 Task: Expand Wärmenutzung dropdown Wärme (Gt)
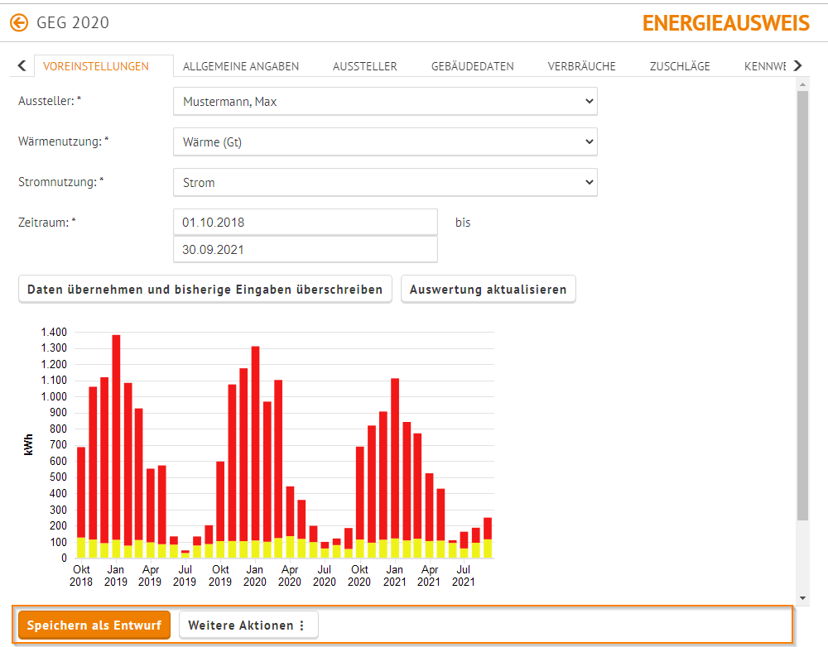(x=386, y=142)
